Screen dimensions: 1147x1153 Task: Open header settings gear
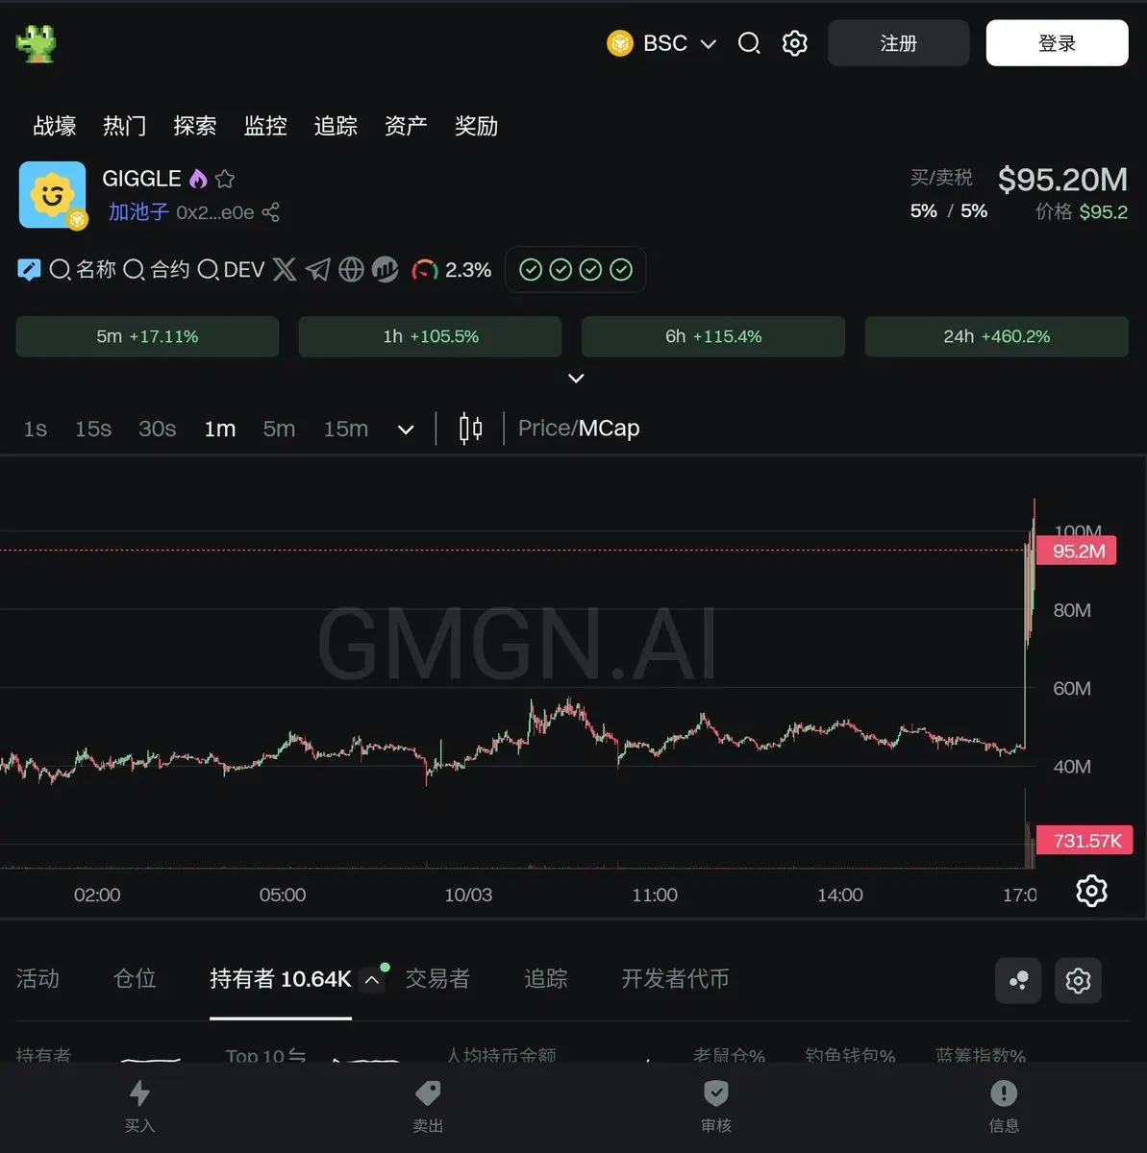795,43
